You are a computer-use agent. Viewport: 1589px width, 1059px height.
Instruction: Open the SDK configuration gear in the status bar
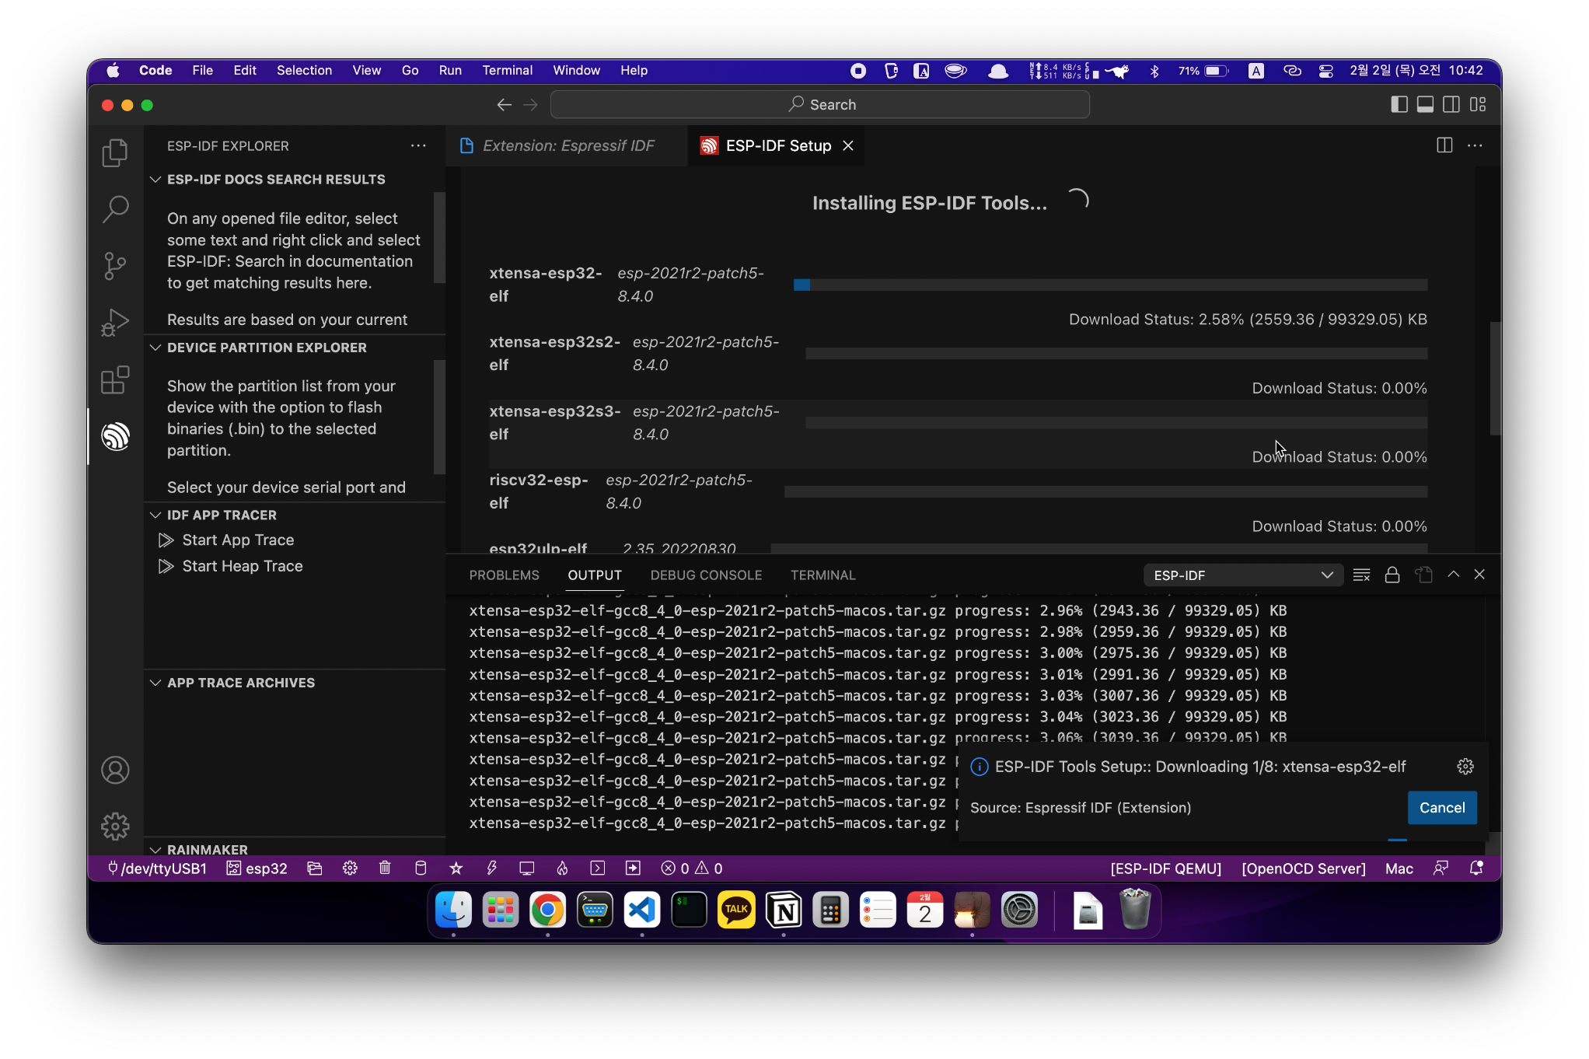[350, 869]
